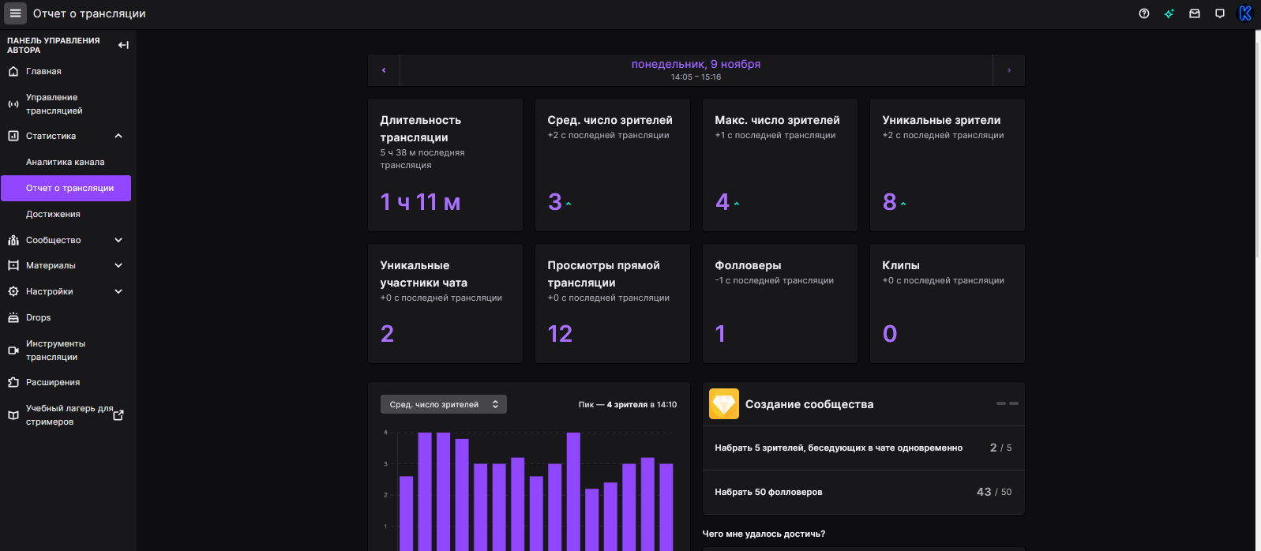Click the camera icon for Инструменты трансляции
Viewport: 1261px width, 551px height.
[13, 350]
